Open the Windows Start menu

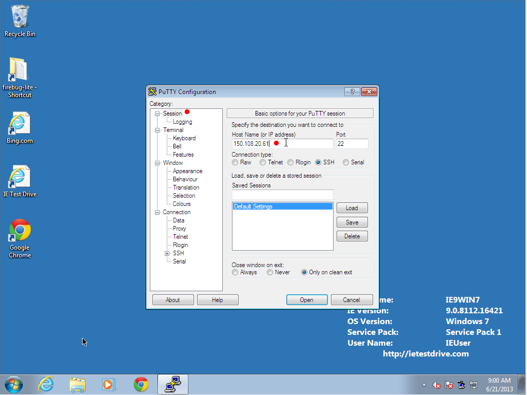point(14,384)
